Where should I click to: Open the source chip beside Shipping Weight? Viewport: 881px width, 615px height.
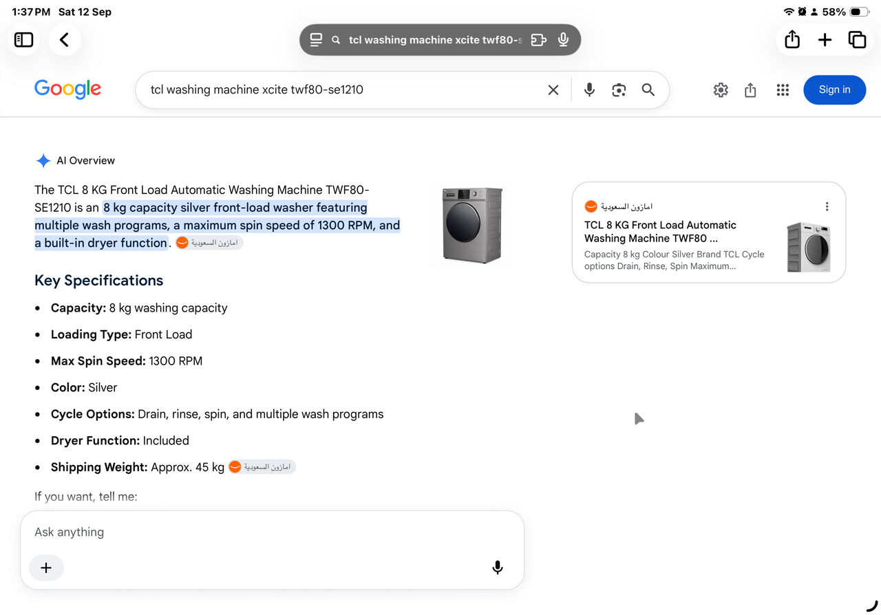point(262,467)
